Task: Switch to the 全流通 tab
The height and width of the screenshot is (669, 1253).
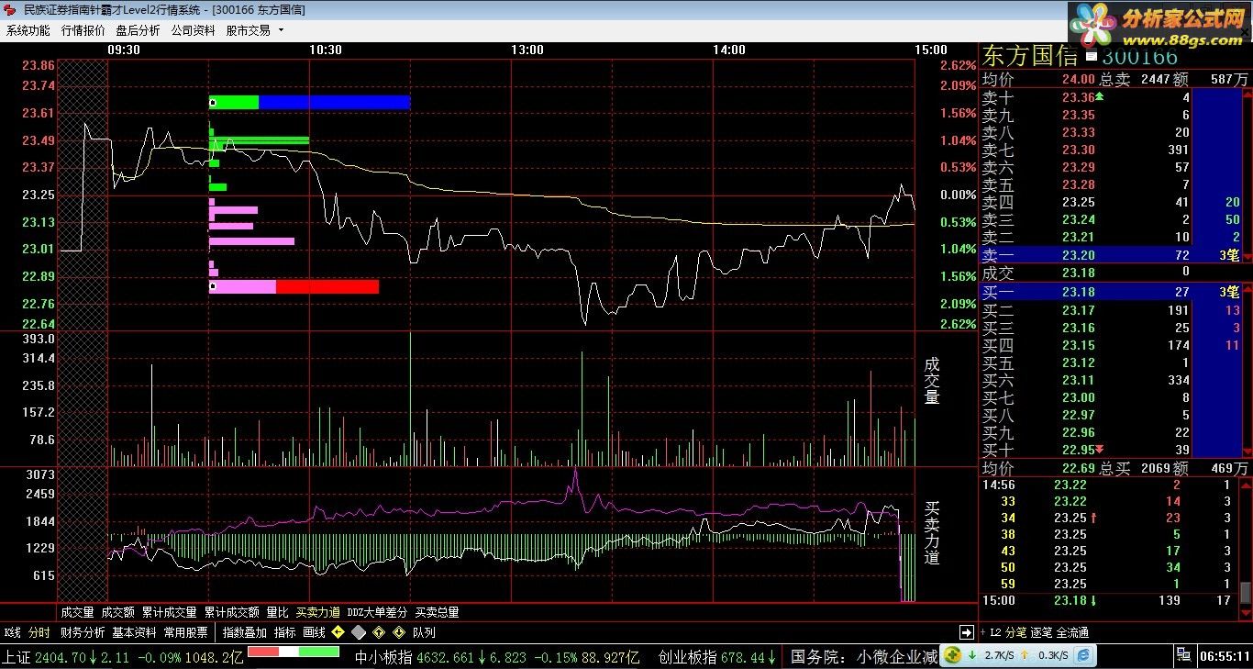Action: point(1072,632)
